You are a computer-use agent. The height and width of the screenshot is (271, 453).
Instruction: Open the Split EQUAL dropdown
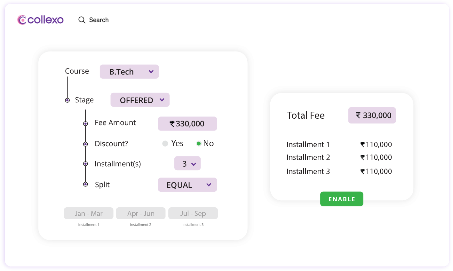pos(187,185)
